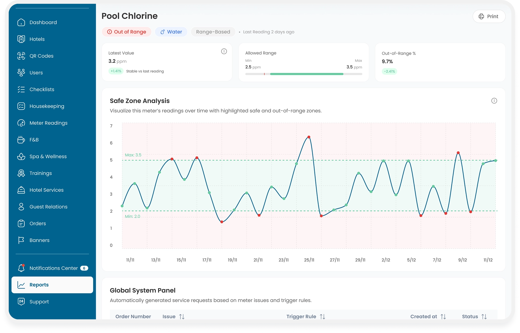Open Meter Readings in the sidebar
Screen dimensions: 520x333
click(48, 123)
